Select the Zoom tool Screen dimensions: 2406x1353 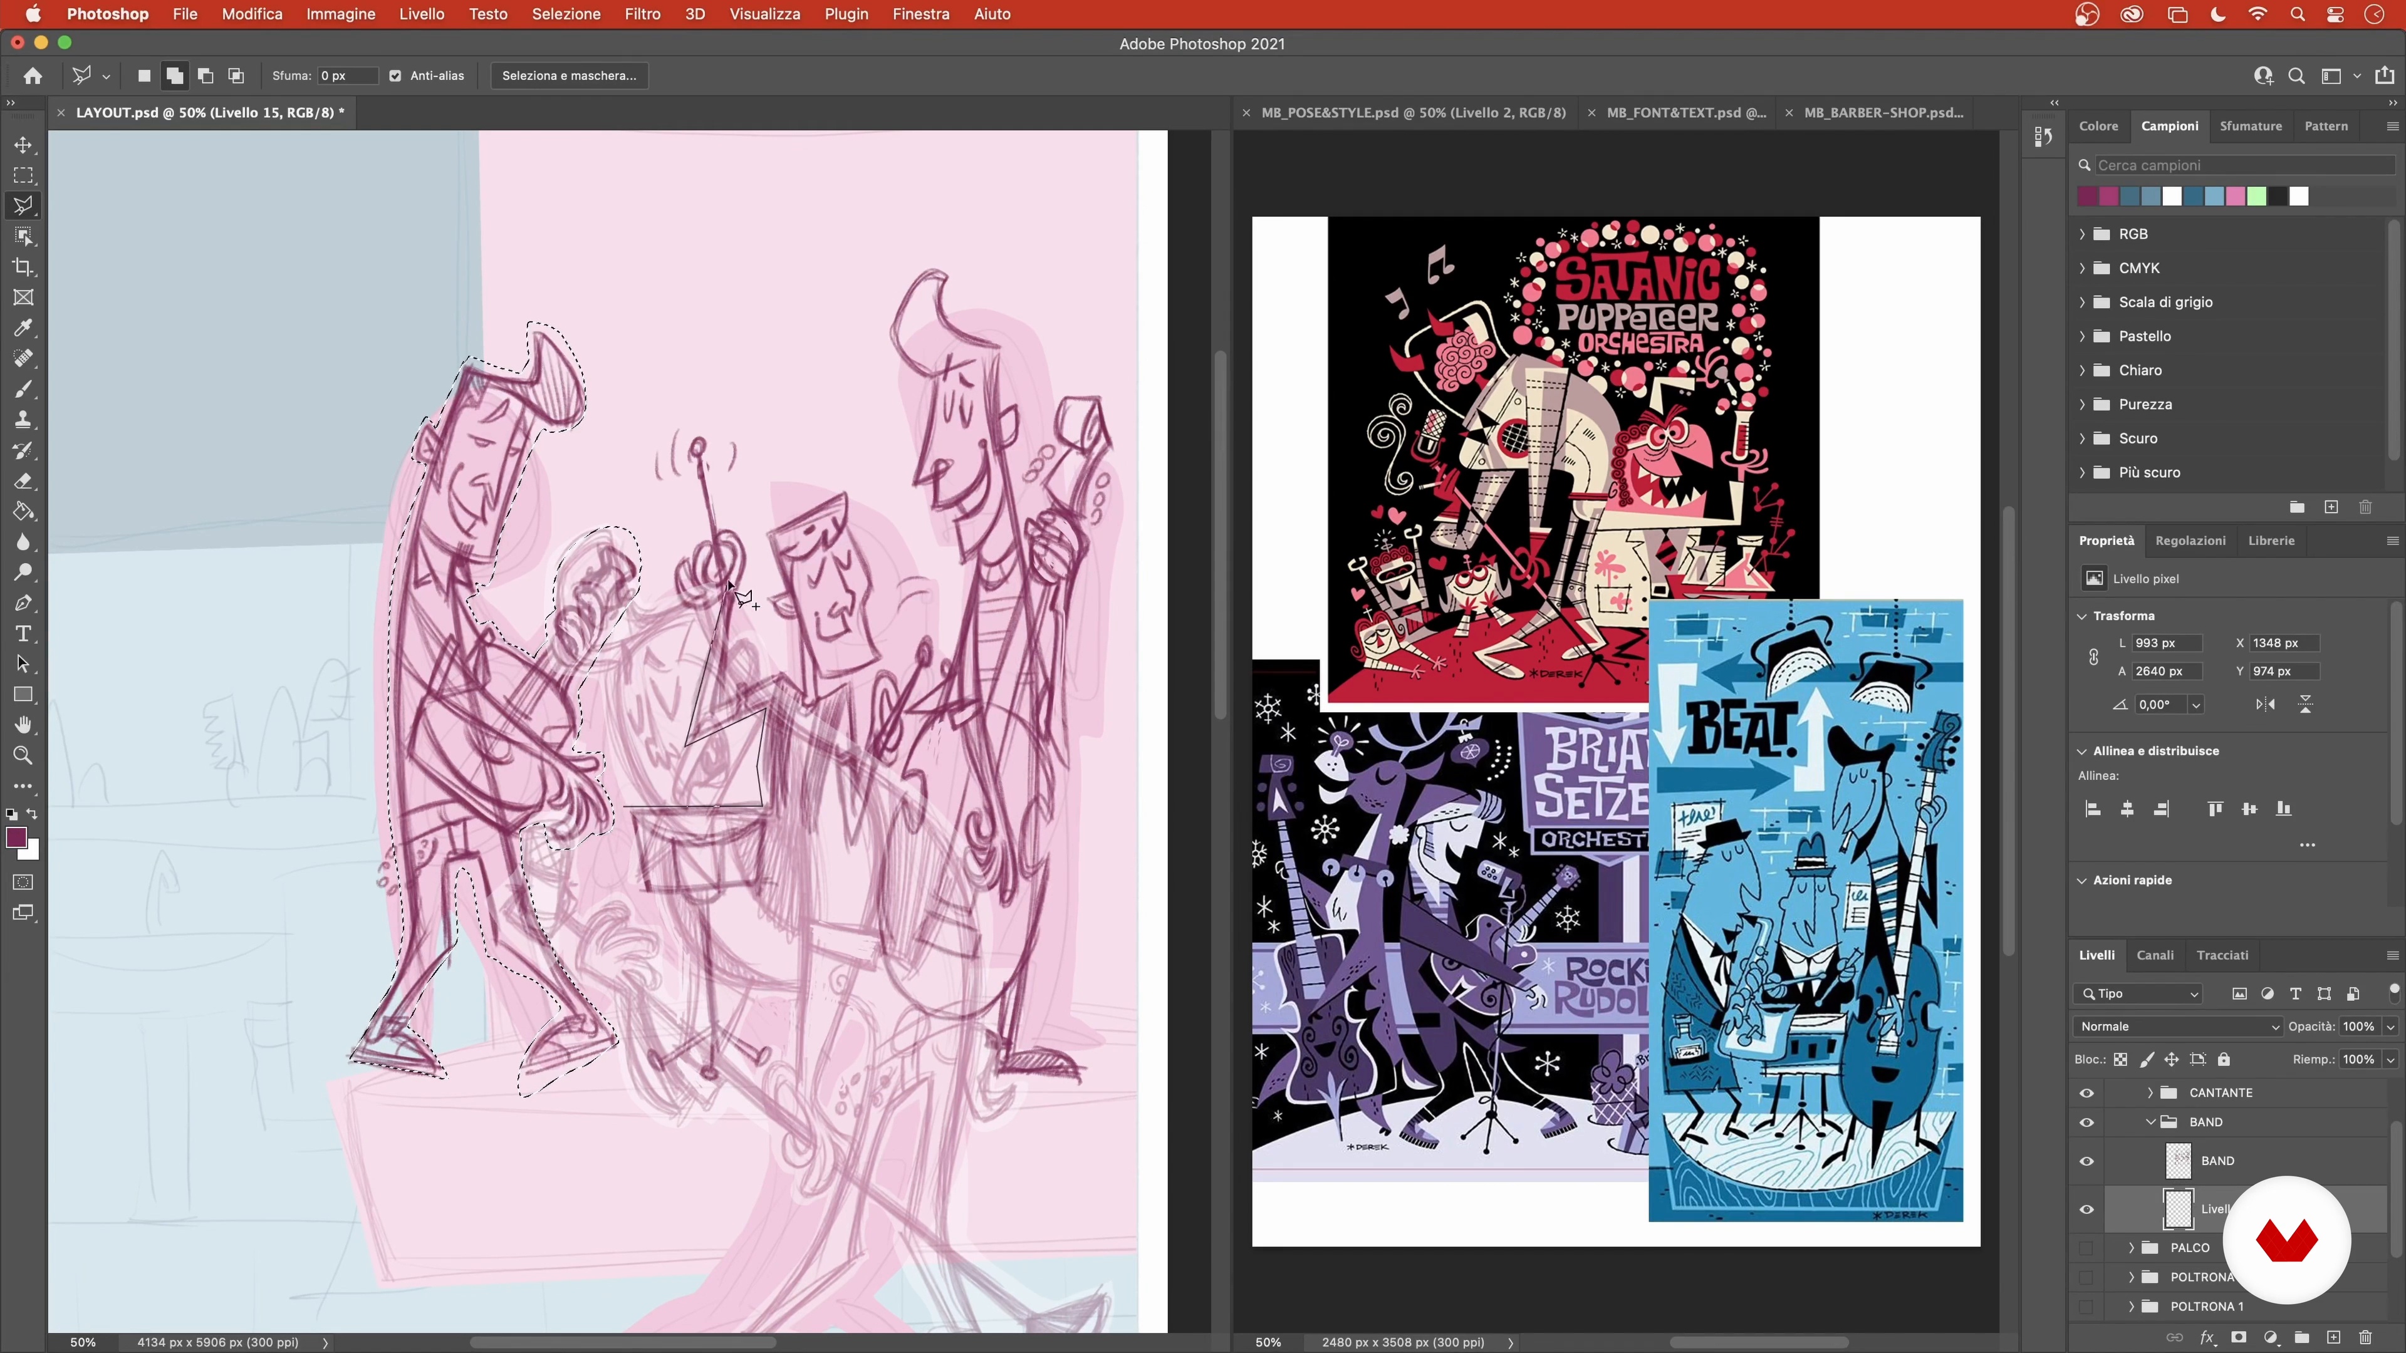coord(23,755)
